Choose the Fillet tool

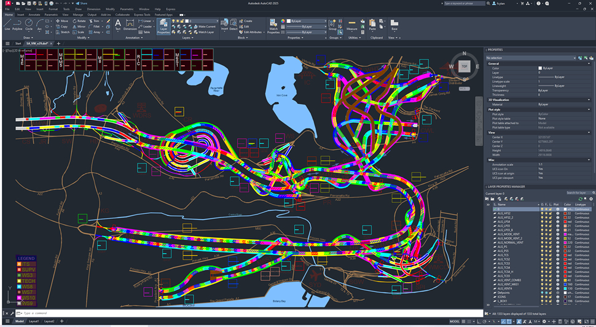click(94, 26)
